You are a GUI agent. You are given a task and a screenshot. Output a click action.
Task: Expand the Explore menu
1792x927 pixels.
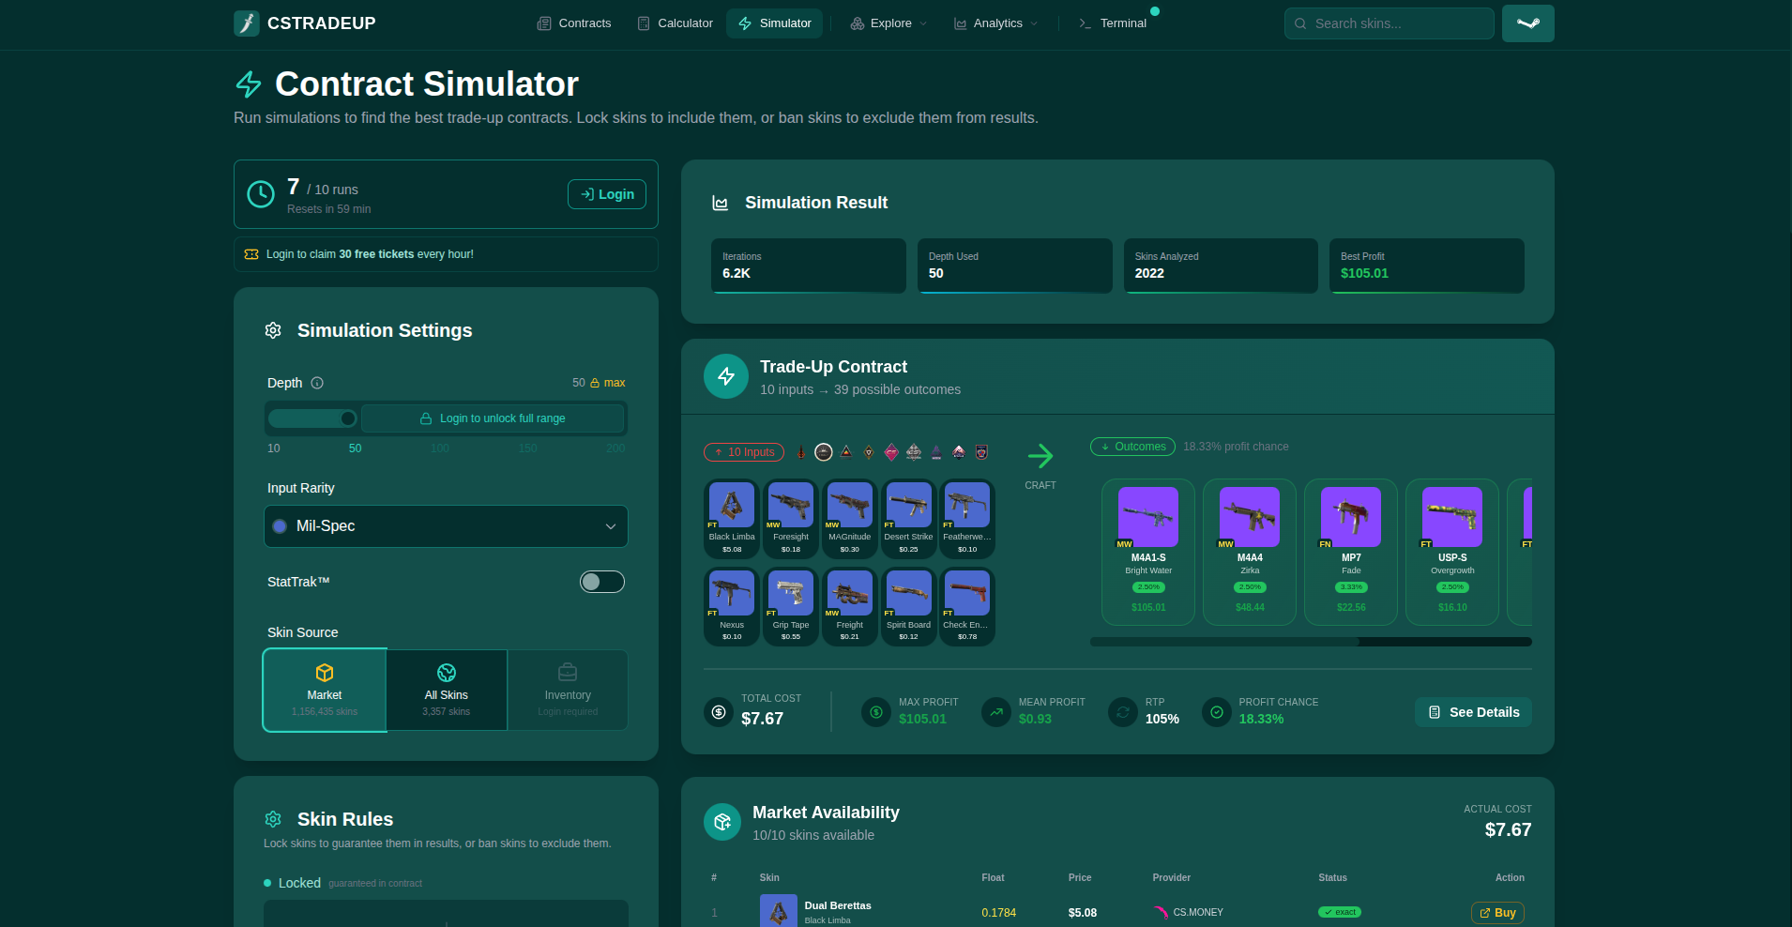click(x=888, y=23)
